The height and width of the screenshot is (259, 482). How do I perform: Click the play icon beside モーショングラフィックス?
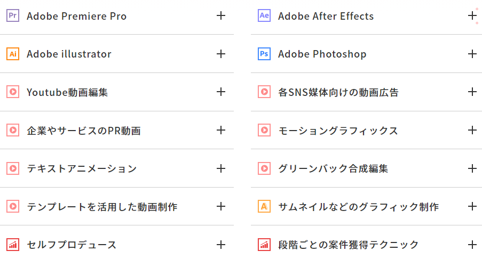264,130
